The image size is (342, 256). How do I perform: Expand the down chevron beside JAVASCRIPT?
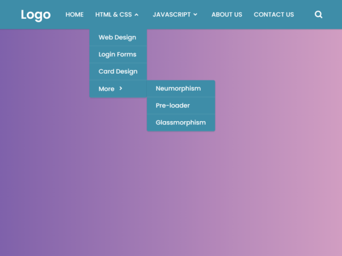click(x=195, y=15)
